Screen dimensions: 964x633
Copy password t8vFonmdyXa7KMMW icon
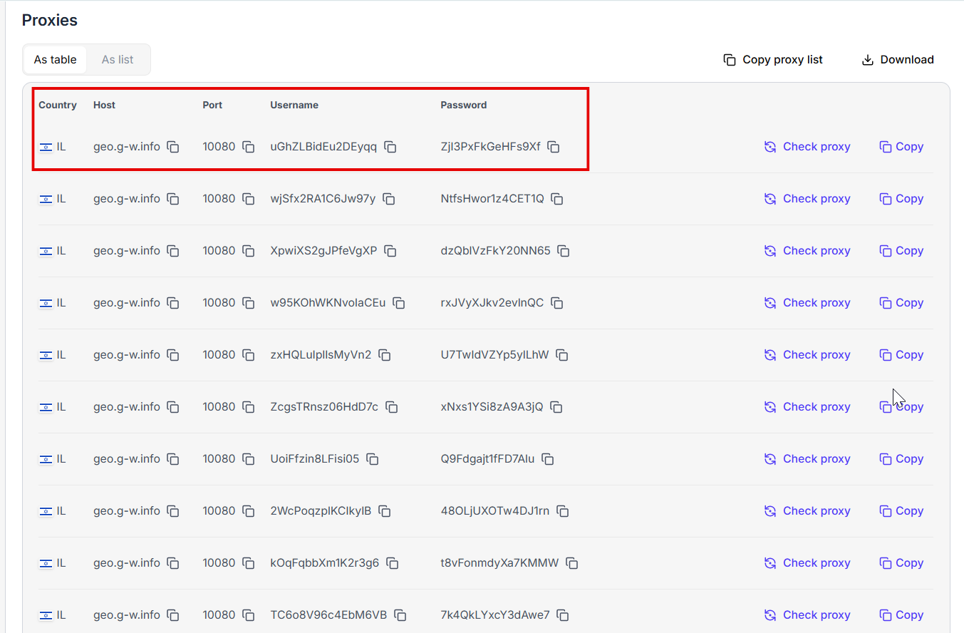tap(572, 563)
